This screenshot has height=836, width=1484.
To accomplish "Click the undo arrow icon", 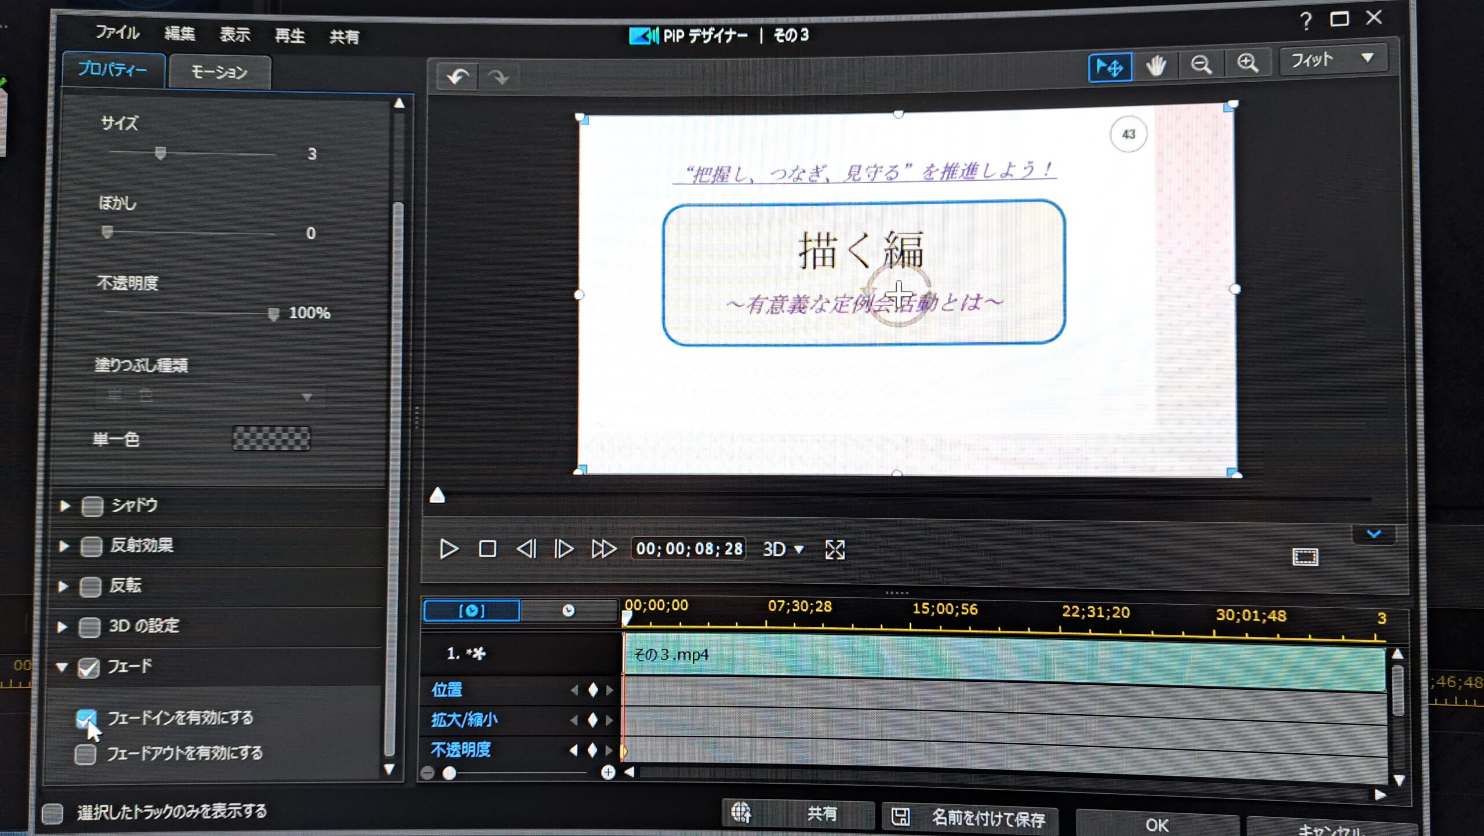I will click(x=458, y=77).
